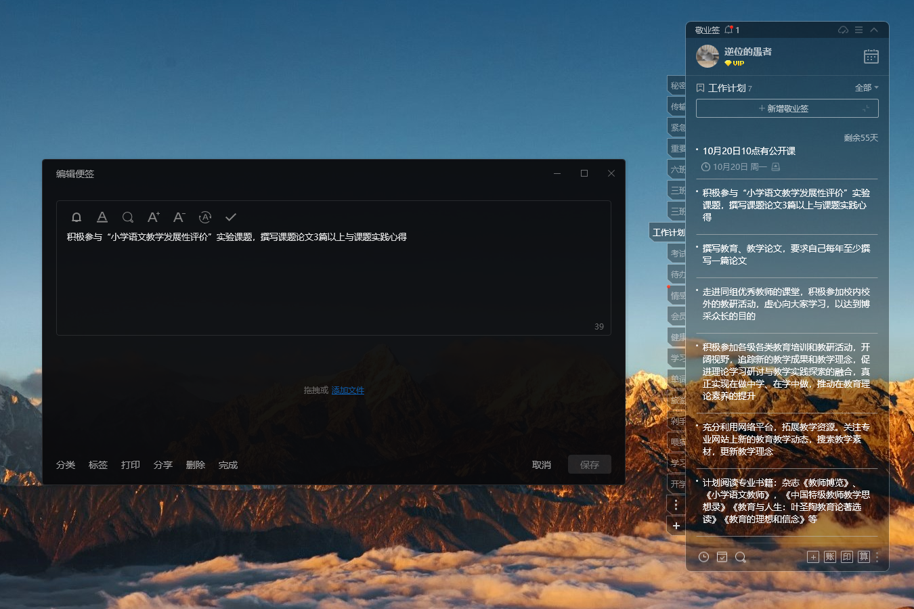Open the note starting 撰写教育、教学论文
Screen dimensions: 914x609
pyautogui.click(x=787, y=254)
